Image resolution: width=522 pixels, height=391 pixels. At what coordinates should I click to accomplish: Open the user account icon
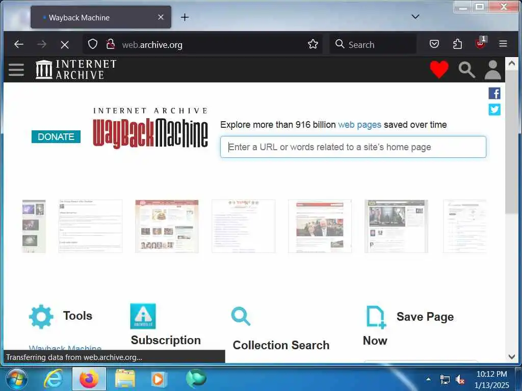click(x=493, y=70)
